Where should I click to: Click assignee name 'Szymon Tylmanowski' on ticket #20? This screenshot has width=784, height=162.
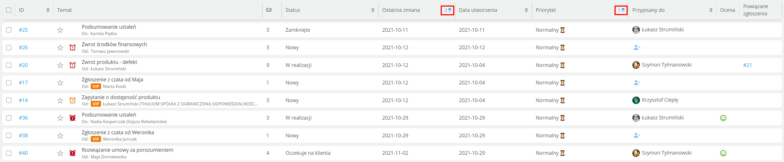[667, 65]
